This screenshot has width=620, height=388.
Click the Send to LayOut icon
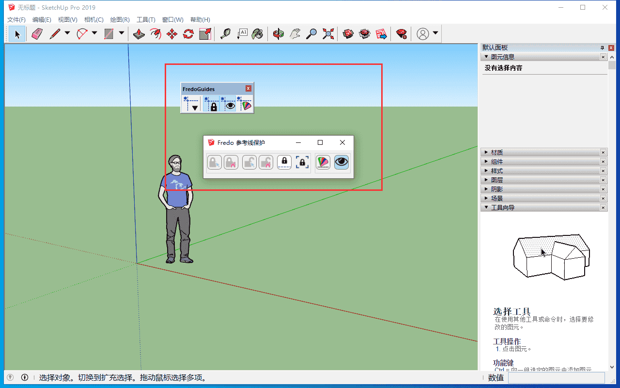(x=381, y=34)
